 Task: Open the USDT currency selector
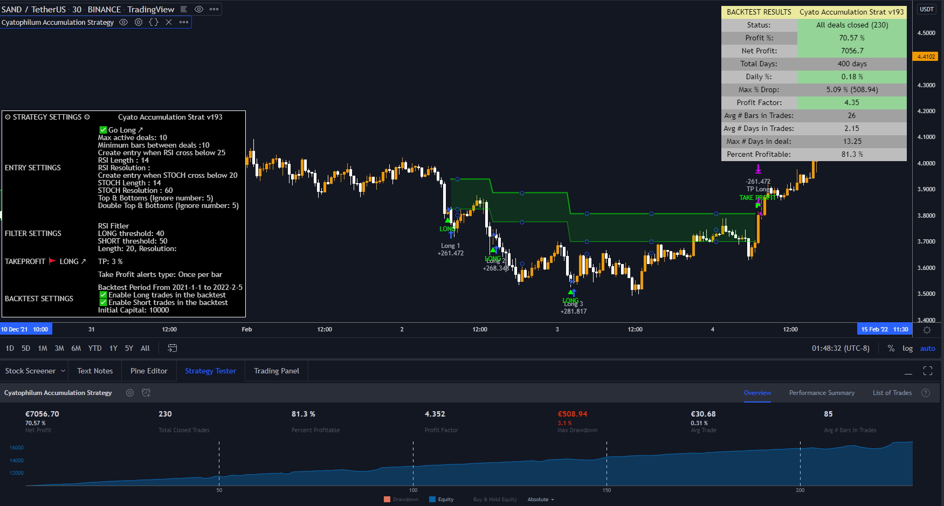click(x=927, y=9)
